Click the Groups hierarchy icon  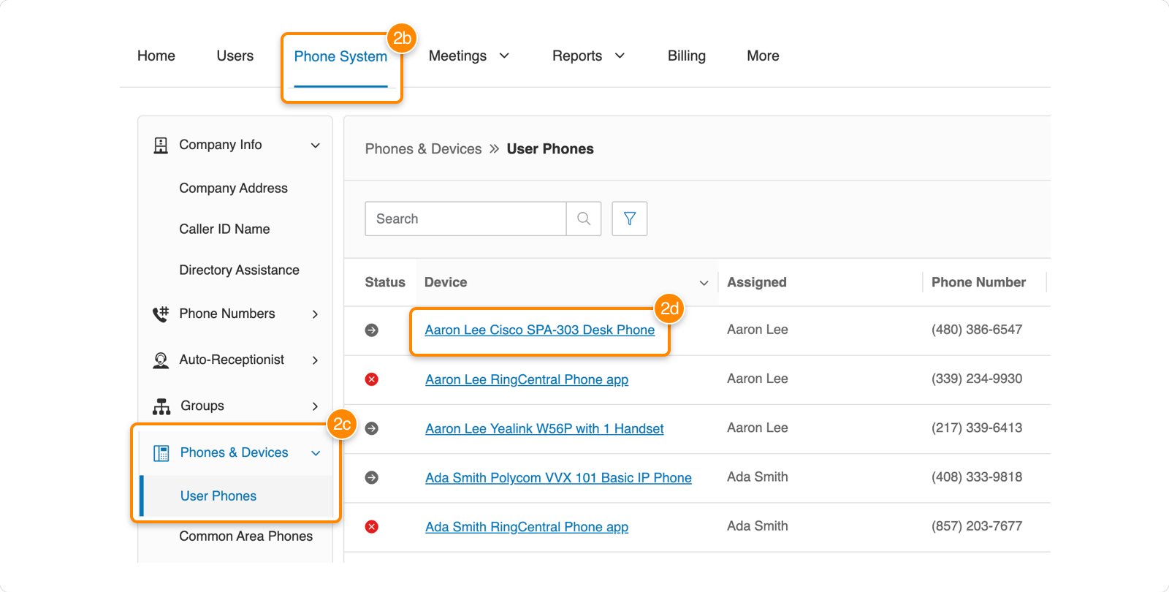[161, 406]
